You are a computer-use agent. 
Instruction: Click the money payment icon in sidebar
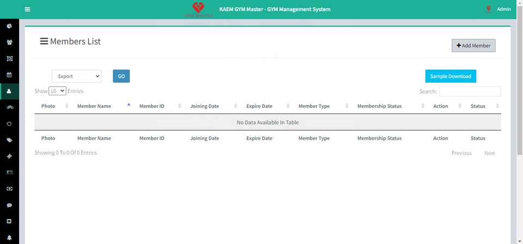(x=9, y=189)
